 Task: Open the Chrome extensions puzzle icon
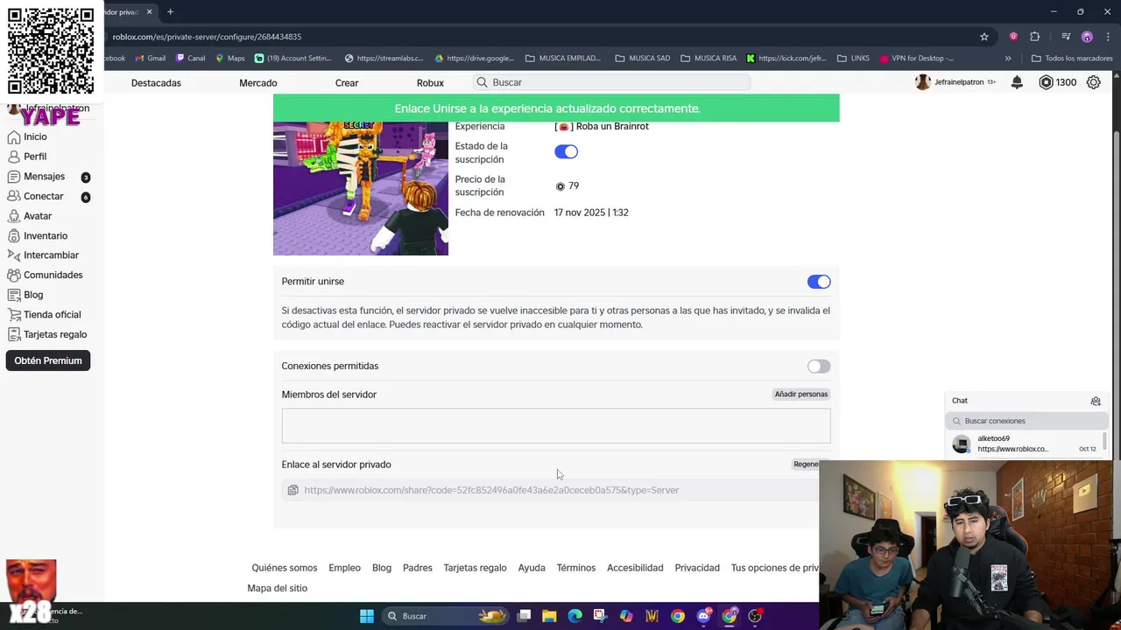coord(1035,37)
